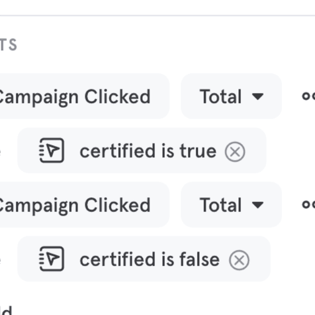Remove the 'certified is false' filter
Viewport: 315px width, 315px height.
(239, 260)
